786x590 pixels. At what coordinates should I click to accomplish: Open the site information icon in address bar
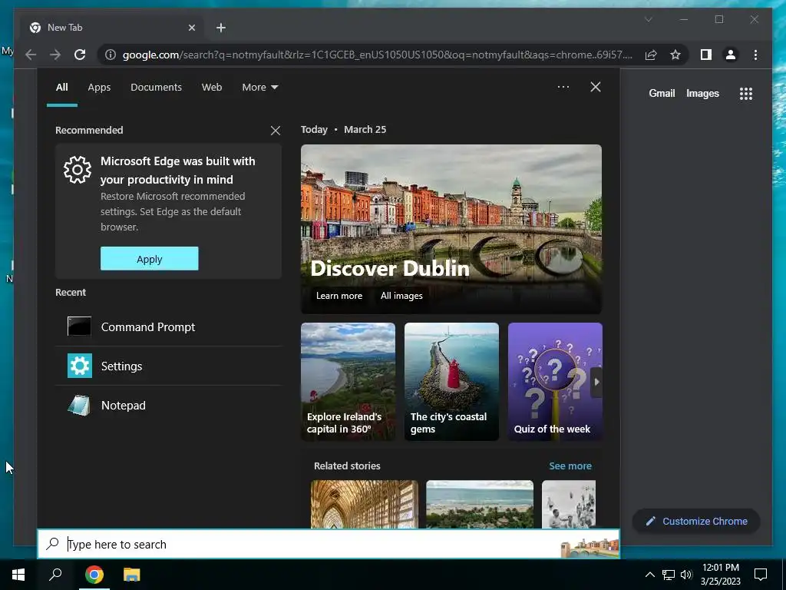(111, 55)
